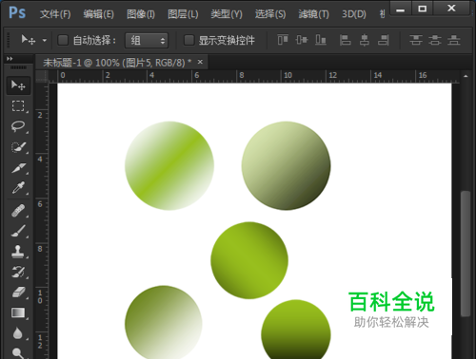Select the Healing Brush tool
Image resolution: width=476 pixels, height=359 pixels.
18,211
